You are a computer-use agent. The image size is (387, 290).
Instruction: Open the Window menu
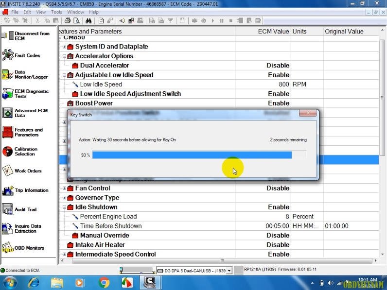click(x=75, y=12)
